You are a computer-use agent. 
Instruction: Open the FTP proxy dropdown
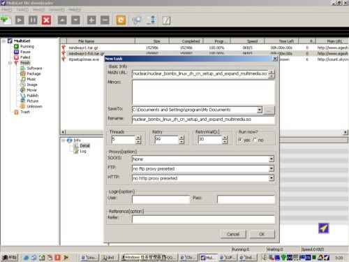click(x=272, y=168)
